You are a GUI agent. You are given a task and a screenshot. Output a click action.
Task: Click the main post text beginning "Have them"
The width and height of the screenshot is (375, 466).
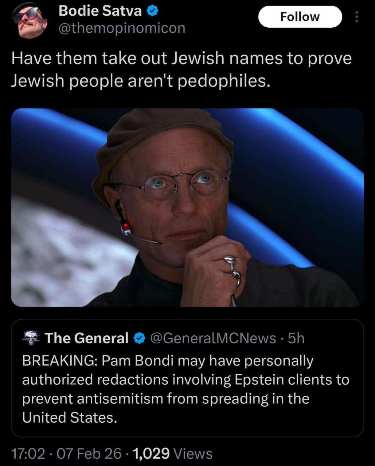coord(181,70)
